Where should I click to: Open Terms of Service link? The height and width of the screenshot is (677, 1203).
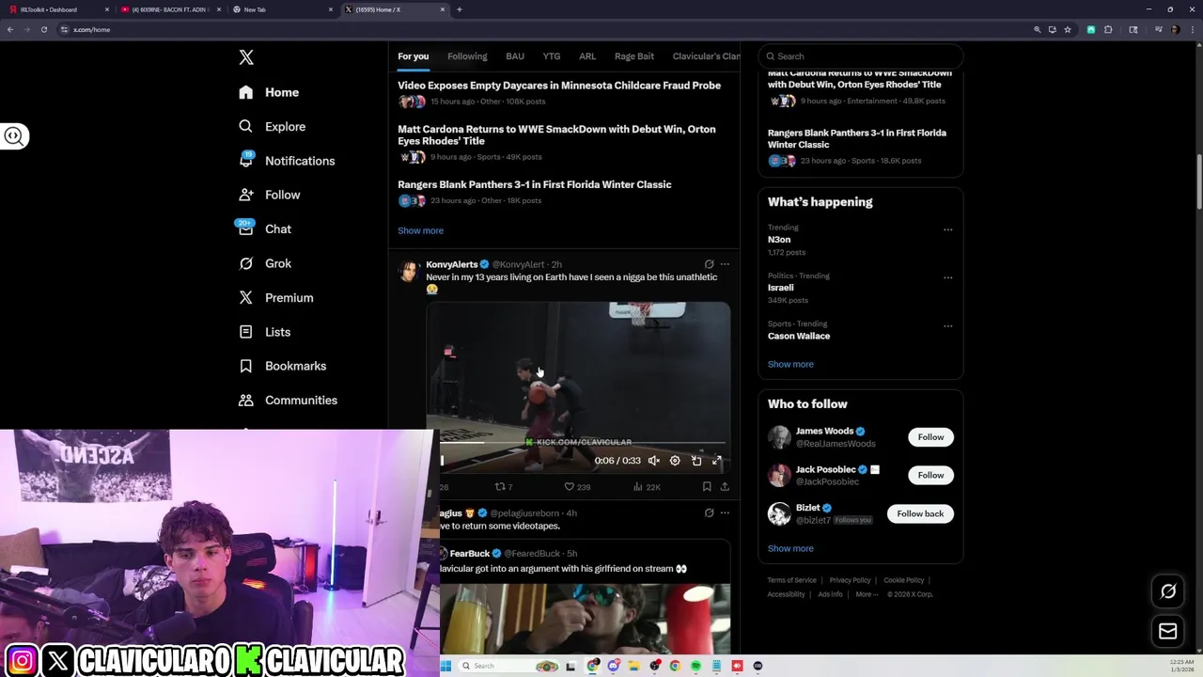[x=792, y=580]
